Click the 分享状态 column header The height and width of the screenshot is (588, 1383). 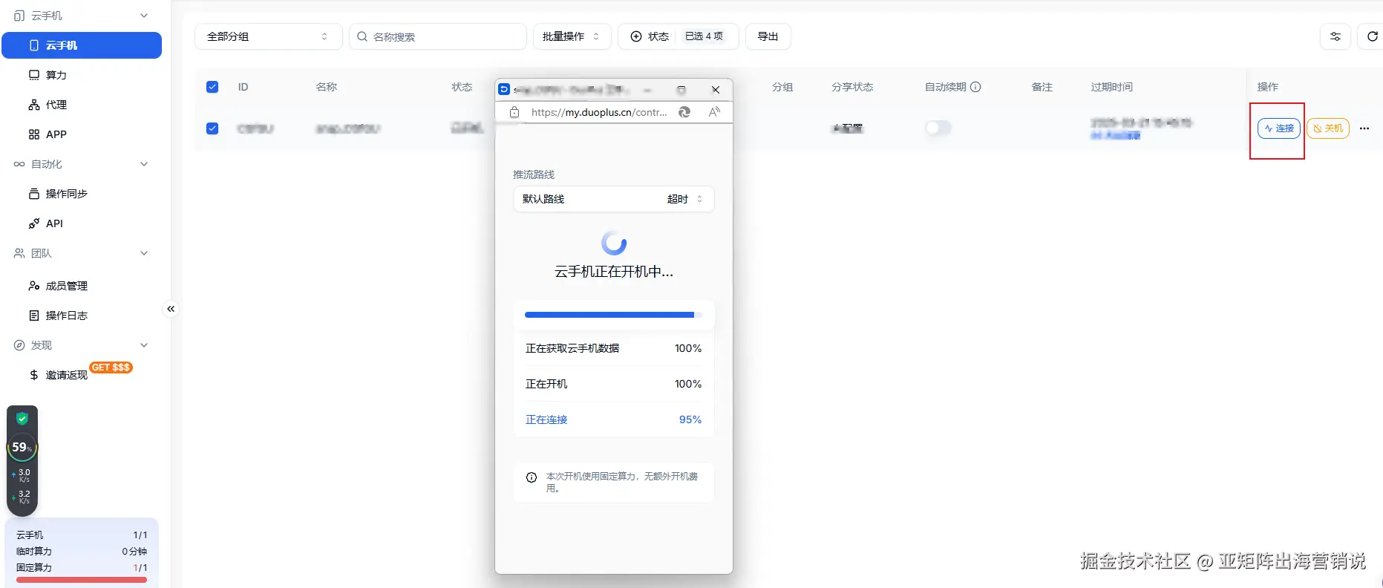(852, 87)
